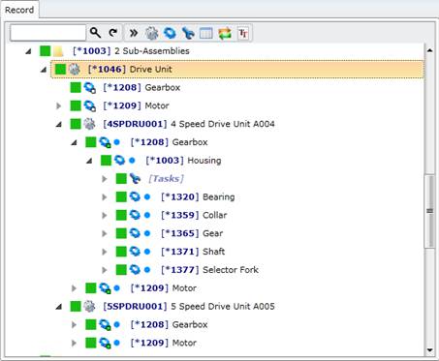Click the link icon beside Gear

pyautogui.click(x=135, y=233)
